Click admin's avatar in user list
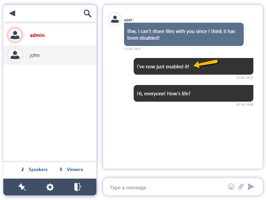 (x=15, y=35)
